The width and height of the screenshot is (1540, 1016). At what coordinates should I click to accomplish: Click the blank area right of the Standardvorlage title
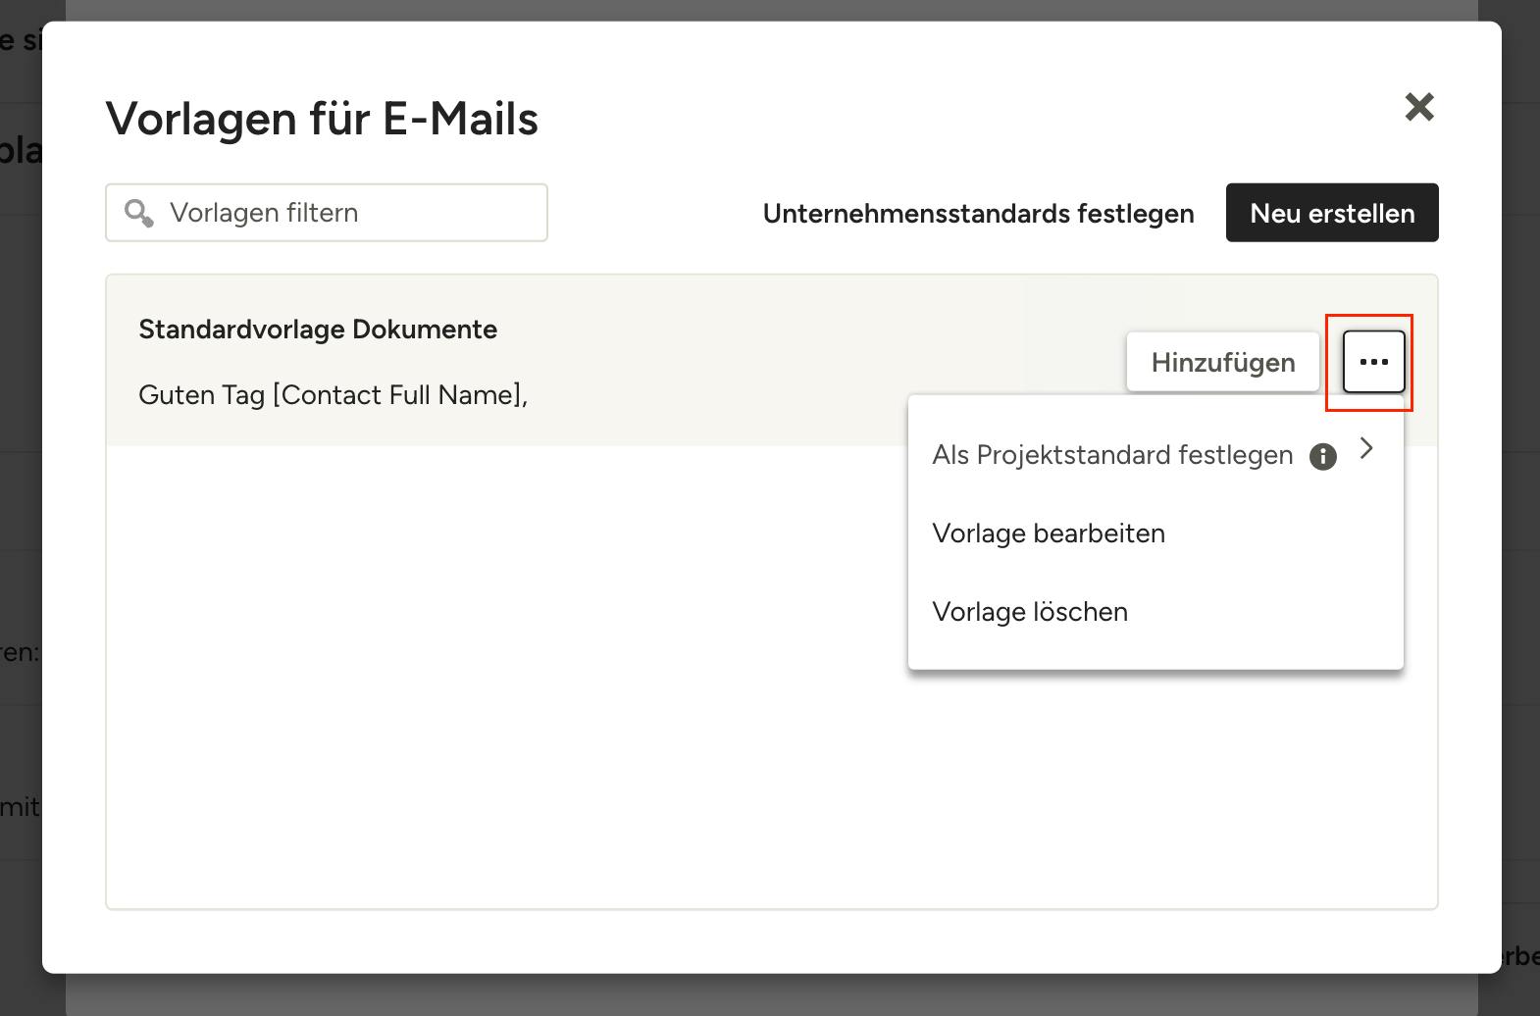[x=785, y=330]
